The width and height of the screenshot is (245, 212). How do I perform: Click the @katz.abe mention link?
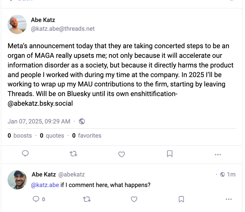45,185
